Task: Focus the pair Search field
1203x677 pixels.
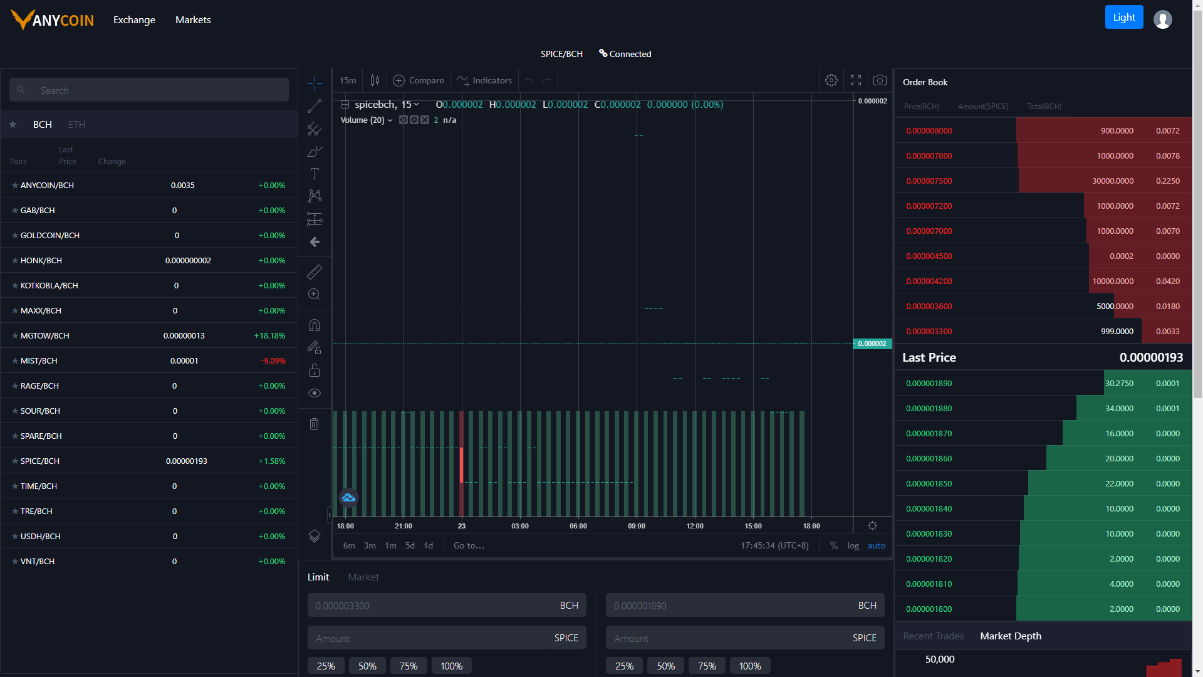Action: 149,90
